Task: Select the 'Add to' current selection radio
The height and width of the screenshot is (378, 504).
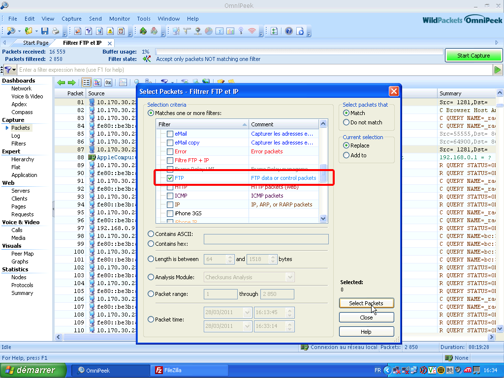Action: click(x=346, y=155)
